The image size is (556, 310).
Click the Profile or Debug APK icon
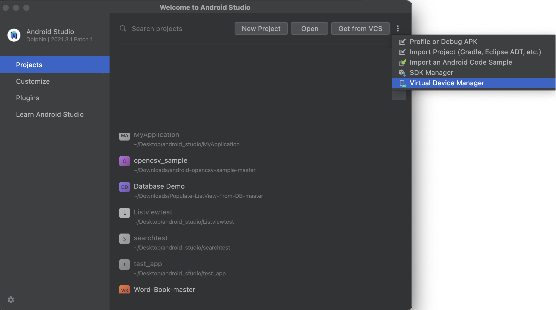[x=402, y=42]
